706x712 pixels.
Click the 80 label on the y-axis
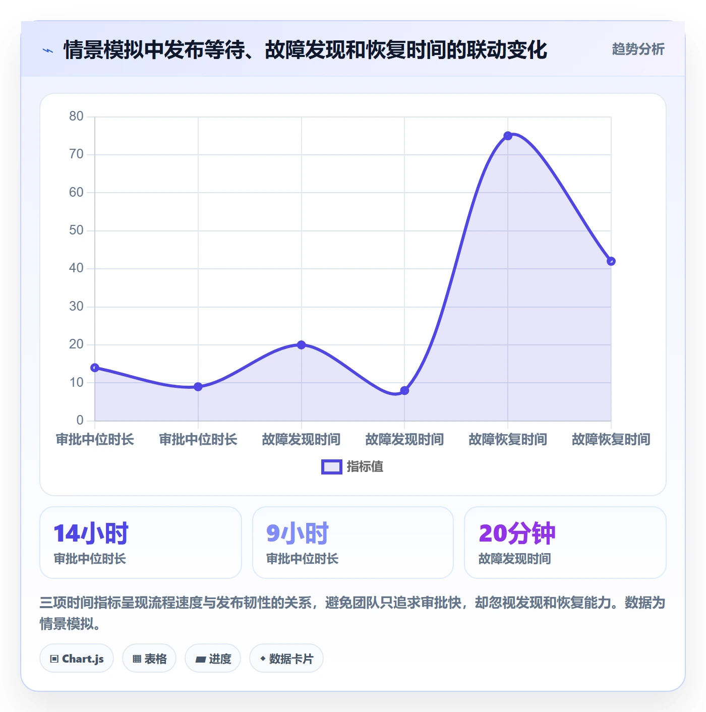pos(76,116)
